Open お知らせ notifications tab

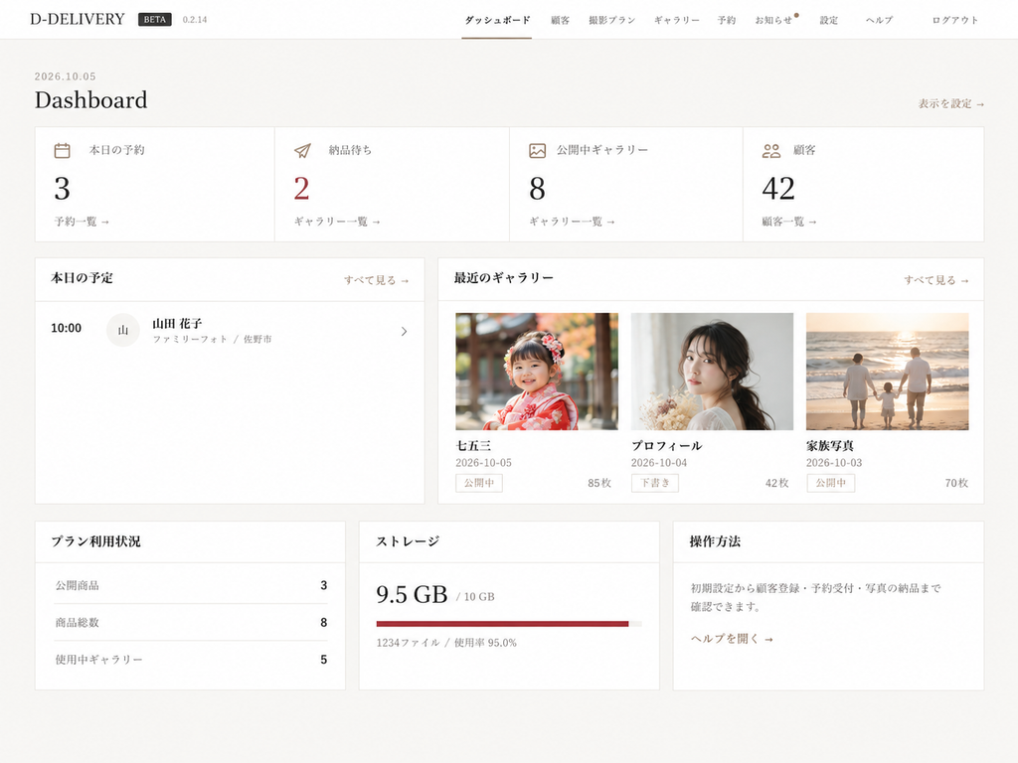tap(774, 20)
